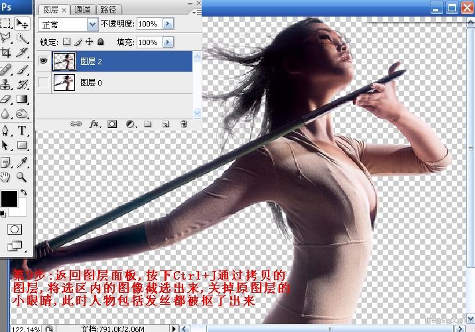Select the History Brush tool
Image resolution: width=475 pixels, height=332 pixels.
tap(22, 84)
